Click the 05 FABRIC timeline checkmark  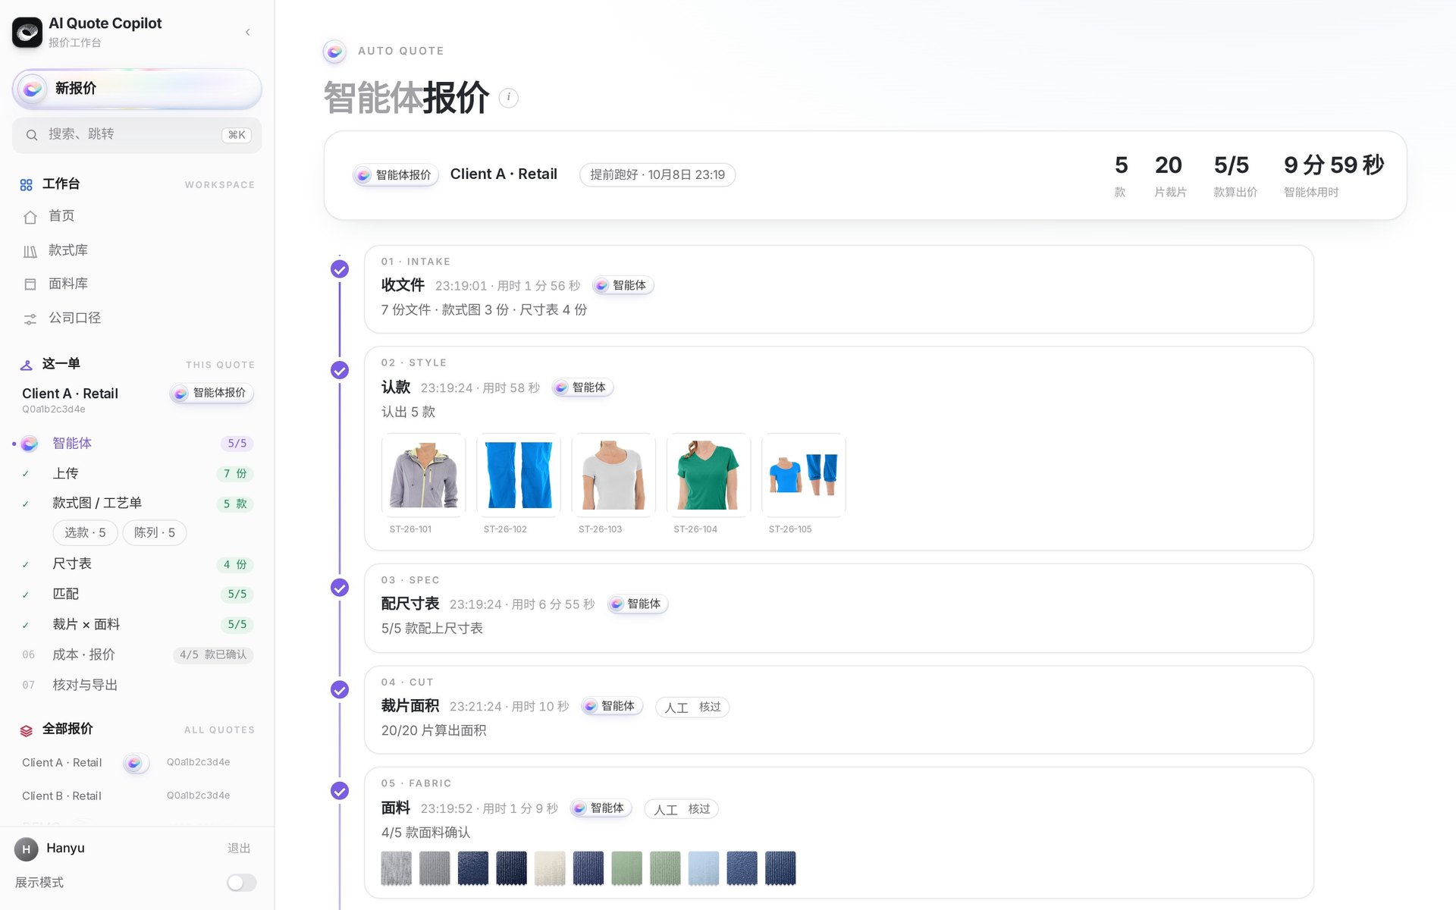tap(340, 791)
